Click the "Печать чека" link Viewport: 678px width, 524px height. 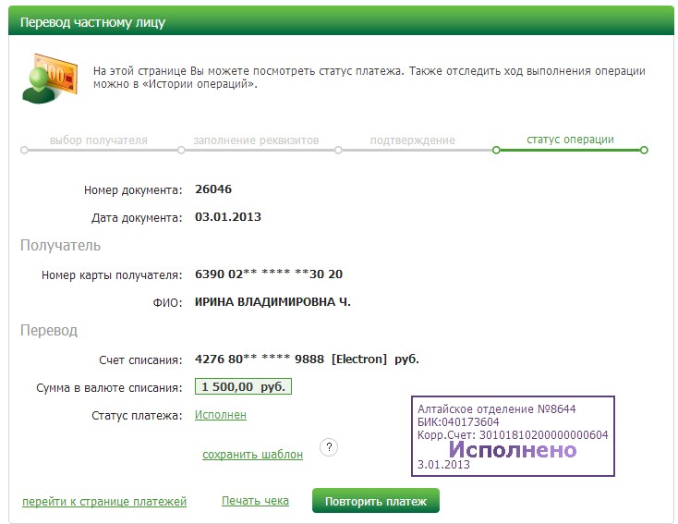(x=255, y=501)
